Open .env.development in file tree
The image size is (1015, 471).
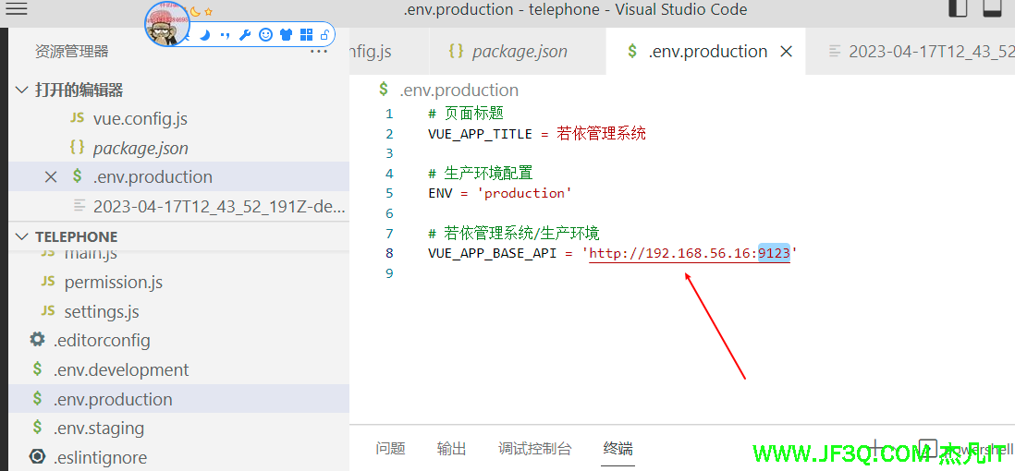[x=120, y=370]
